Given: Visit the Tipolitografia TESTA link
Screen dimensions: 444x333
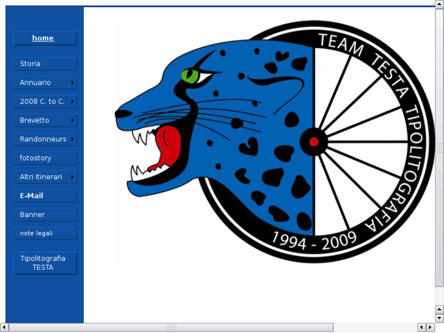Looking at the screenshot, I should 45,263.
